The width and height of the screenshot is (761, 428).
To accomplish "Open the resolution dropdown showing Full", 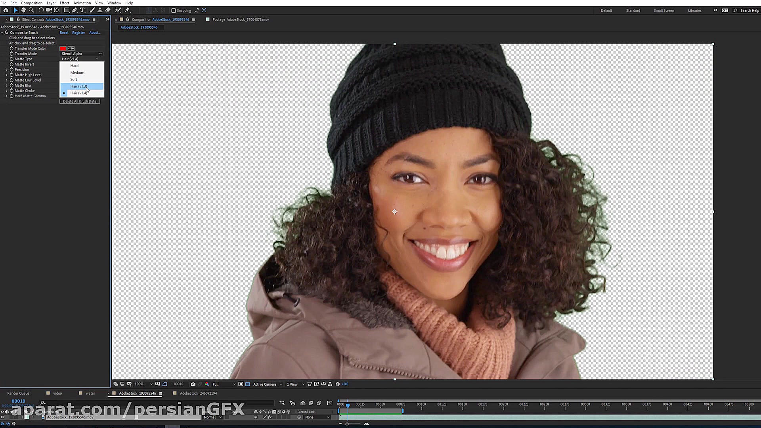I will 224,384.
